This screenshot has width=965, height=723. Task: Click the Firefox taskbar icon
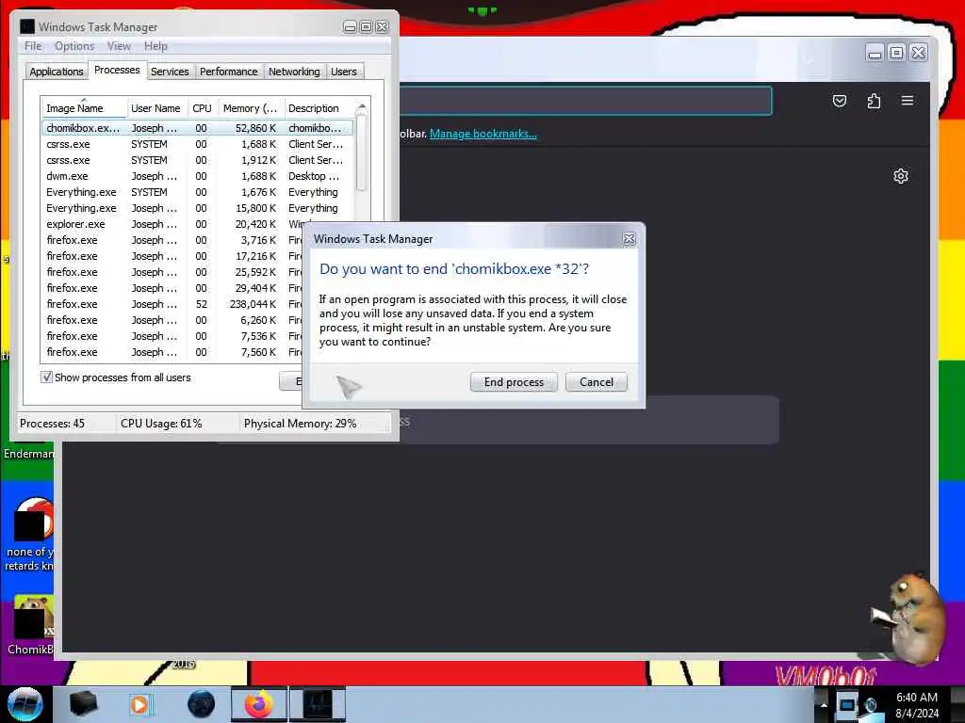pyautogui.click(x=259, y=704)
